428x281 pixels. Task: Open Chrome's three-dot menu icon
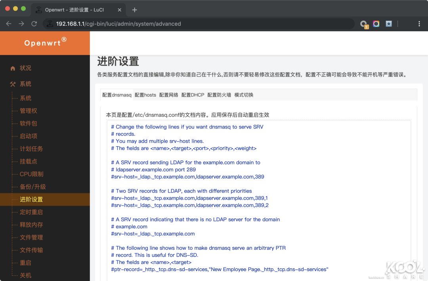tap(419, 24)
